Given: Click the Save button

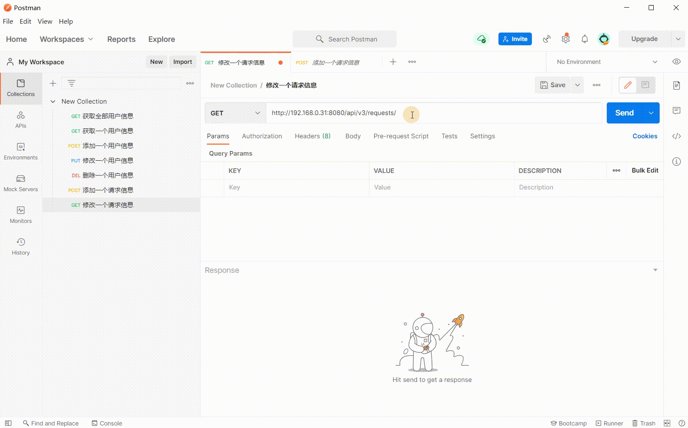Looking at the screenshot, I should [x=553, y=85].
